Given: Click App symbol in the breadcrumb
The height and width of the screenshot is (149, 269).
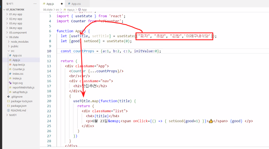Looking at the screenshot, I should tap(84, 9).
